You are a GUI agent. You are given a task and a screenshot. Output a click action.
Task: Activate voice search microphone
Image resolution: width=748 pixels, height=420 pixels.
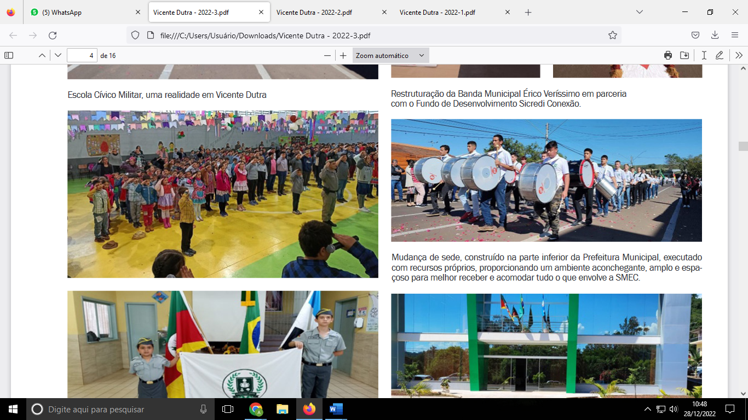coord(204,409)
